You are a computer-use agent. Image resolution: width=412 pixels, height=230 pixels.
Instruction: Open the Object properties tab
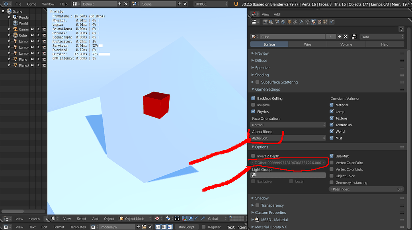click(289, 22)
